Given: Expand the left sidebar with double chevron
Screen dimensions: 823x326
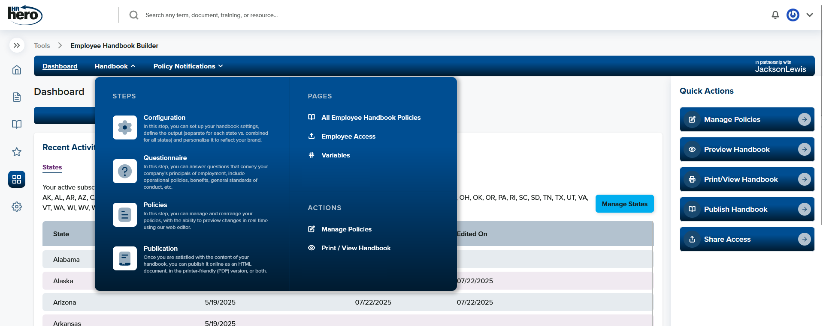Looking at the screenshot, I should coord(17,45).
